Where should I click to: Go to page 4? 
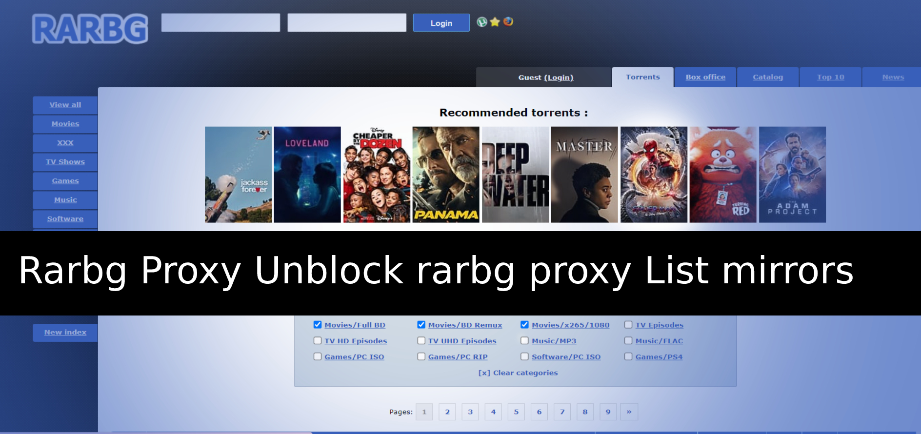(493, 412)
